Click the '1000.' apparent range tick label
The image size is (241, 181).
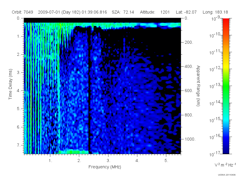[190, 139]
